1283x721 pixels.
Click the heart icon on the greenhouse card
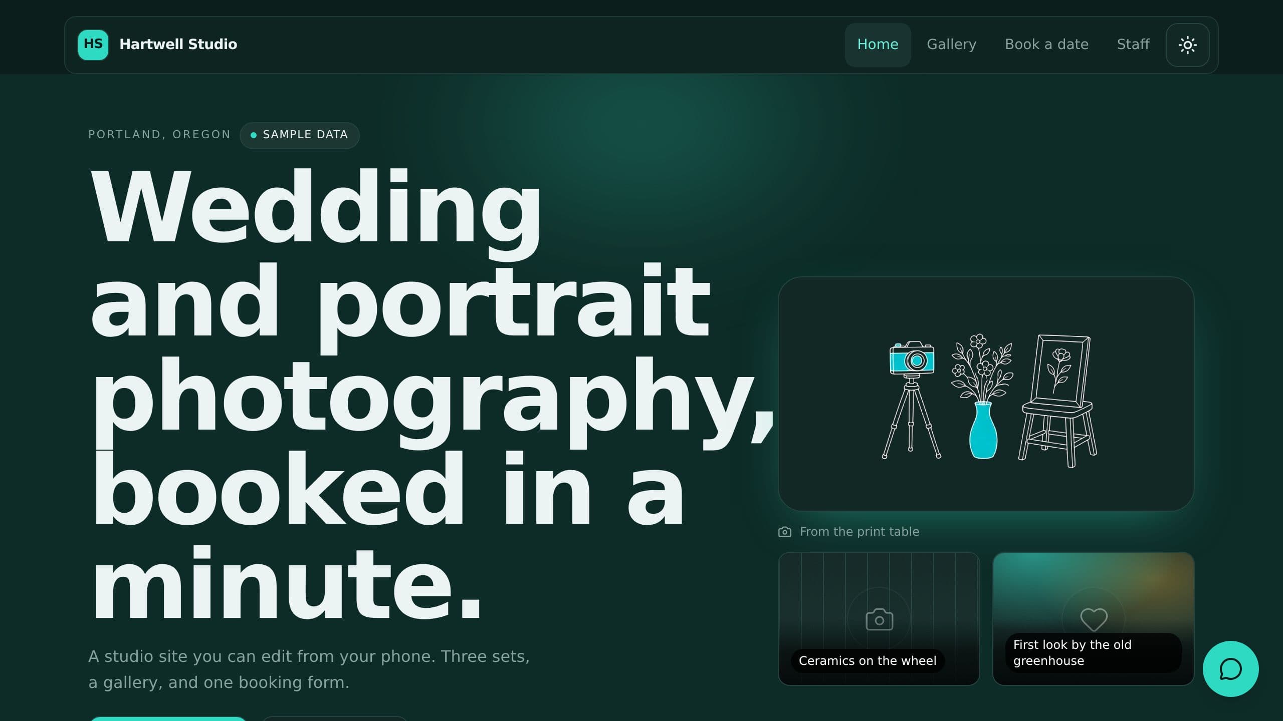1094,619
